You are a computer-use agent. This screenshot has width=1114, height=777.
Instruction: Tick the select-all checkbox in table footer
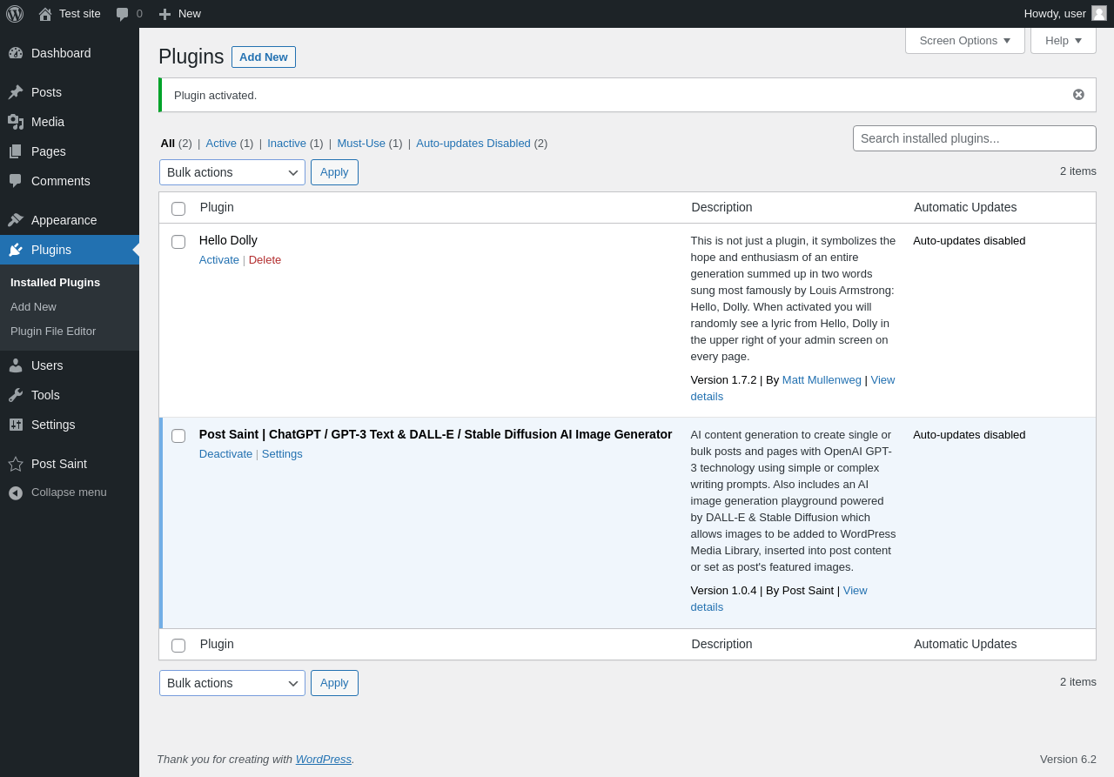178,646
